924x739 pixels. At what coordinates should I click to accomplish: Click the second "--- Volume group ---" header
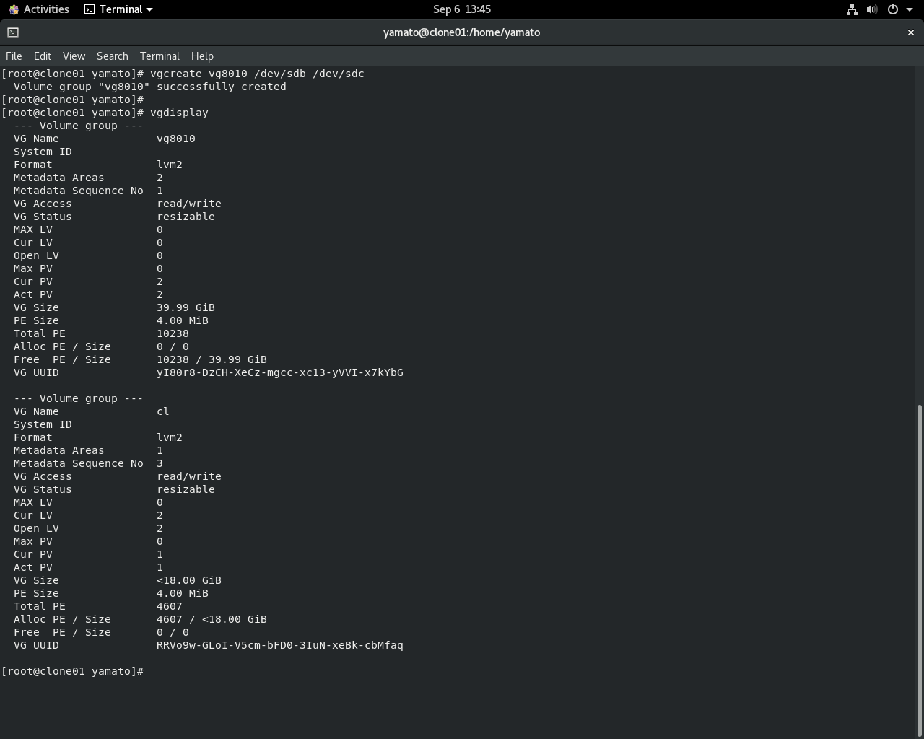click(78, 398)
